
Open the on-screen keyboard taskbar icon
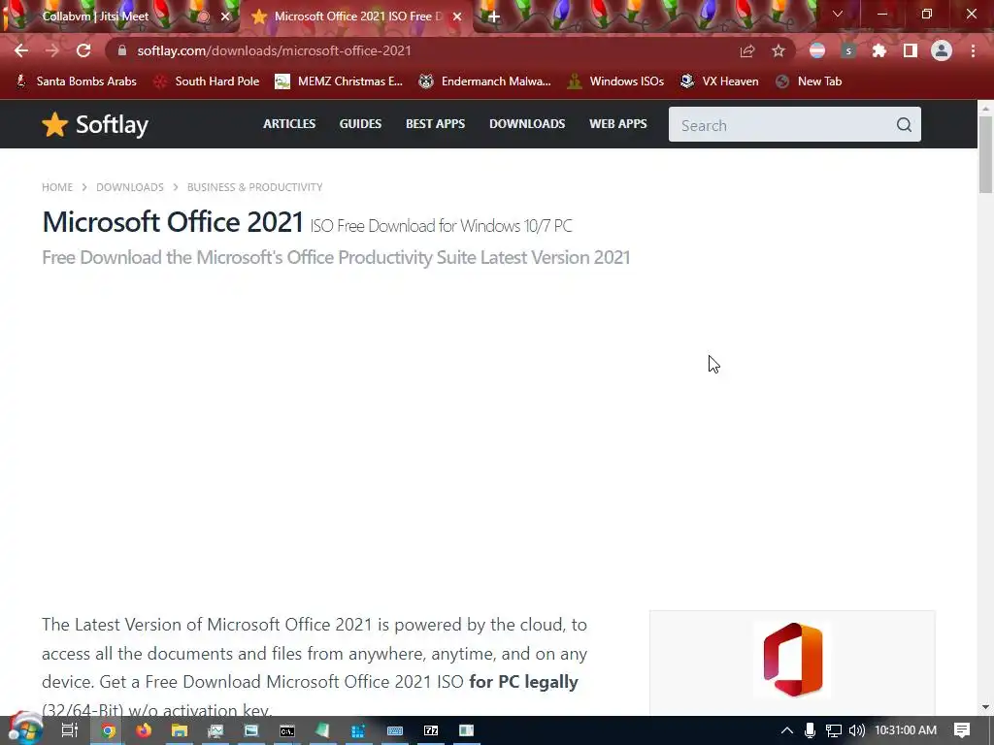pyautogui.click(x=395, y=730)
